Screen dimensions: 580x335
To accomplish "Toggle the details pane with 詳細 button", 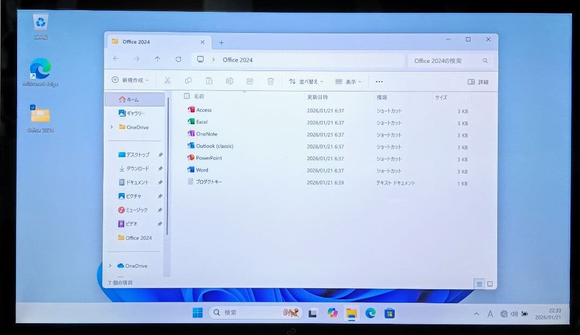I will tap(477, 81).
